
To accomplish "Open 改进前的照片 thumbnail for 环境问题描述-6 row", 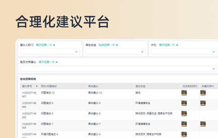I will pos(184,134).
